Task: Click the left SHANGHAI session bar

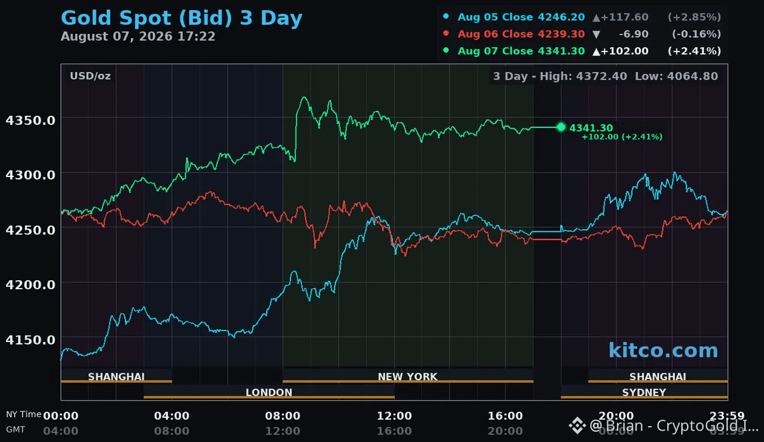Action: 116,376
